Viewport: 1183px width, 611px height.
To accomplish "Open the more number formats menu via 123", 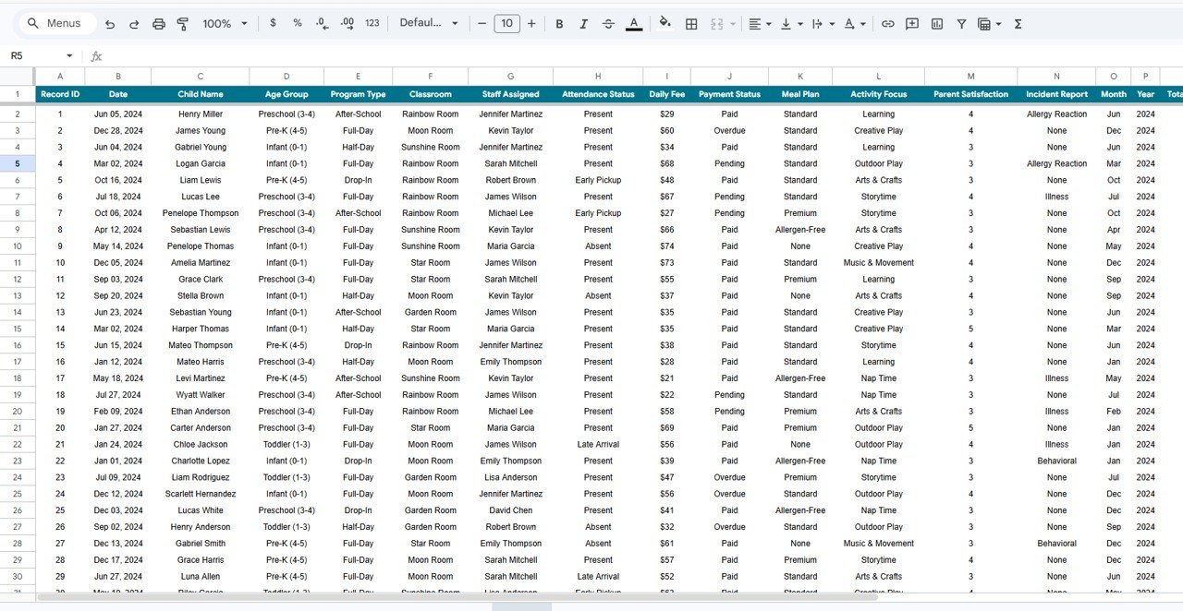I will (x=371, y=23).
